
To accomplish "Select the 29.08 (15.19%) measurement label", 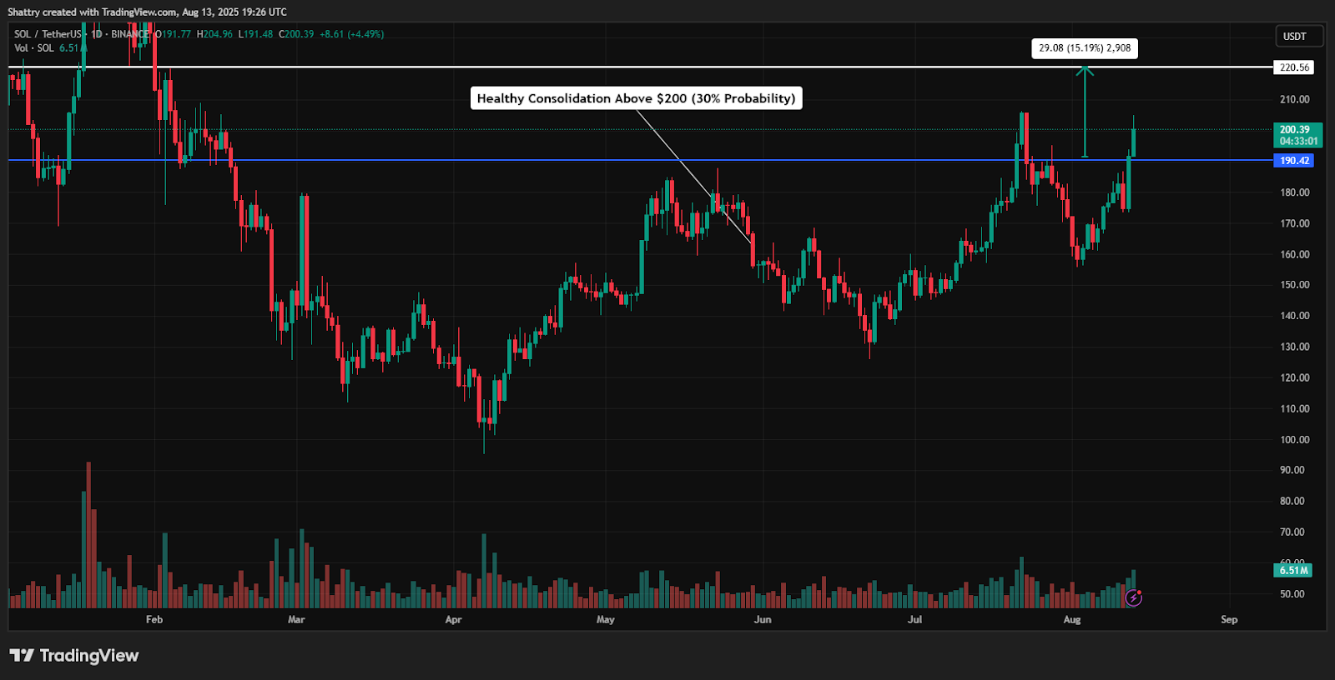I will tap(1085, 48).
